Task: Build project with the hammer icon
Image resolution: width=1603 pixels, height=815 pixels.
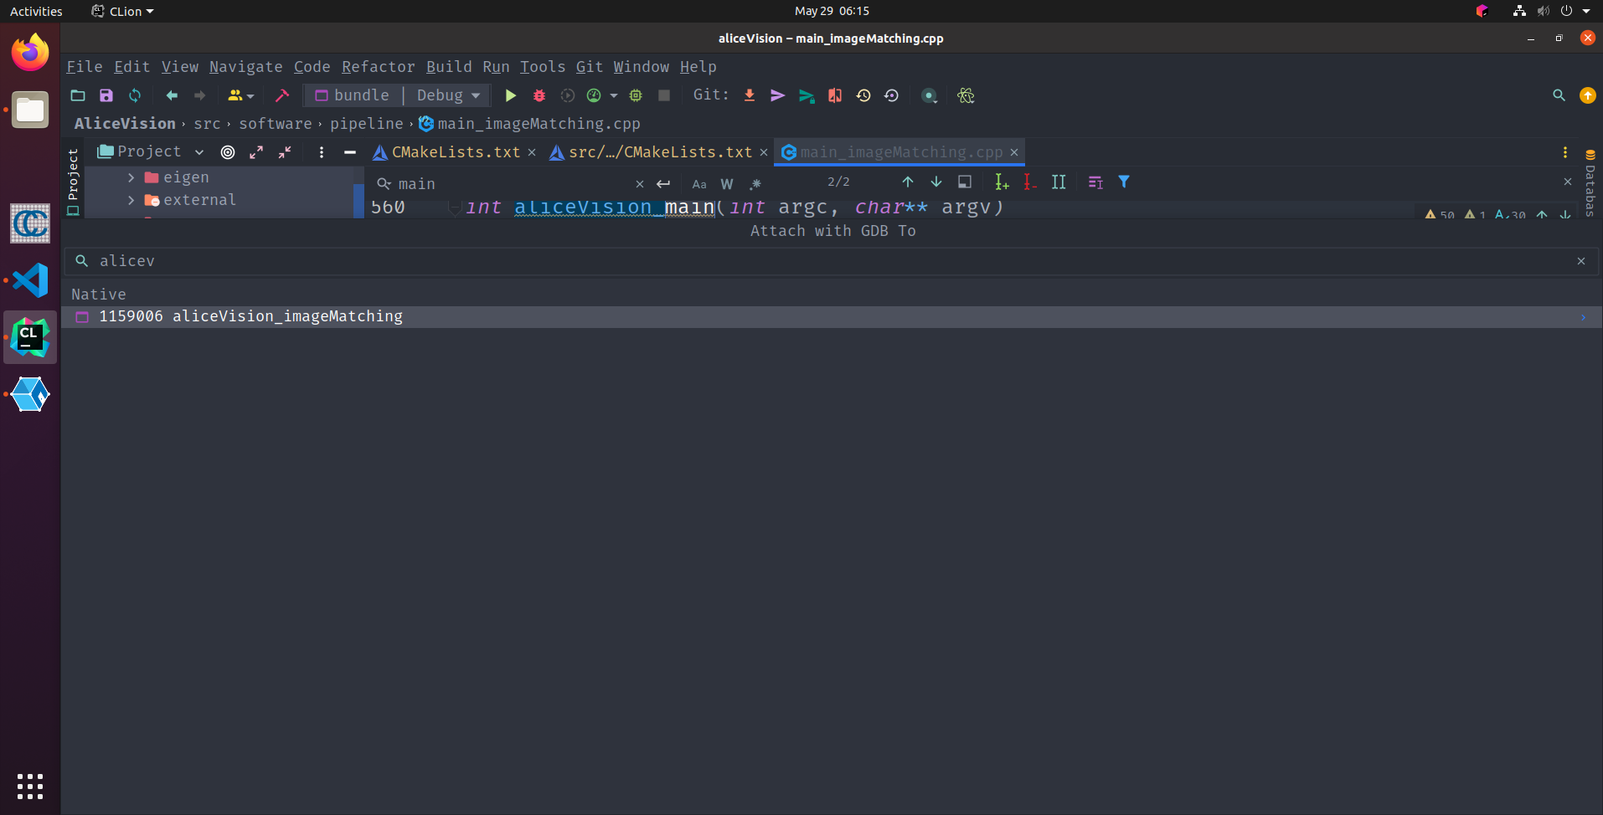Action: point(282,95)
